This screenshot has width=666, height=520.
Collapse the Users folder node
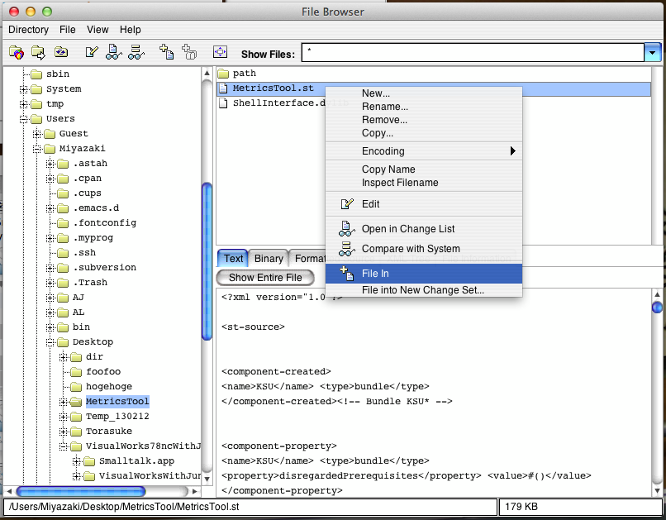coord(24,119)
